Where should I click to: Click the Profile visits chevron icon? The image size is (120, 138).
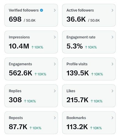pyautogui.click(x=113, y=64)
